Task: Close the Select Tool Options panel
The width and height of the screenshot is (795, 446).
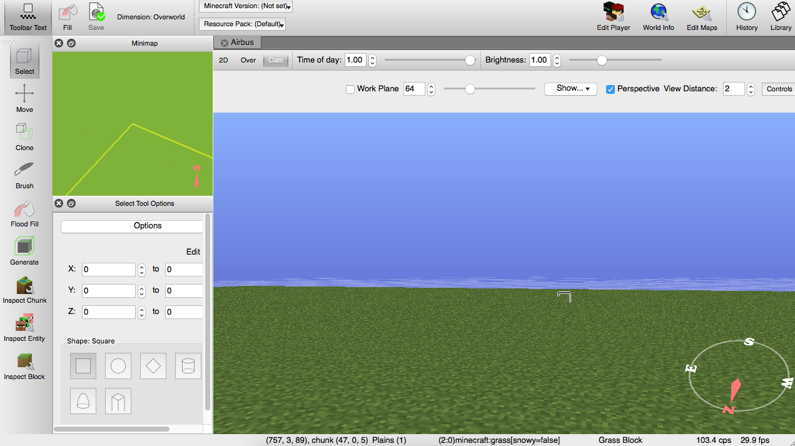Action: pyautogui.click(x=59, y=203)
